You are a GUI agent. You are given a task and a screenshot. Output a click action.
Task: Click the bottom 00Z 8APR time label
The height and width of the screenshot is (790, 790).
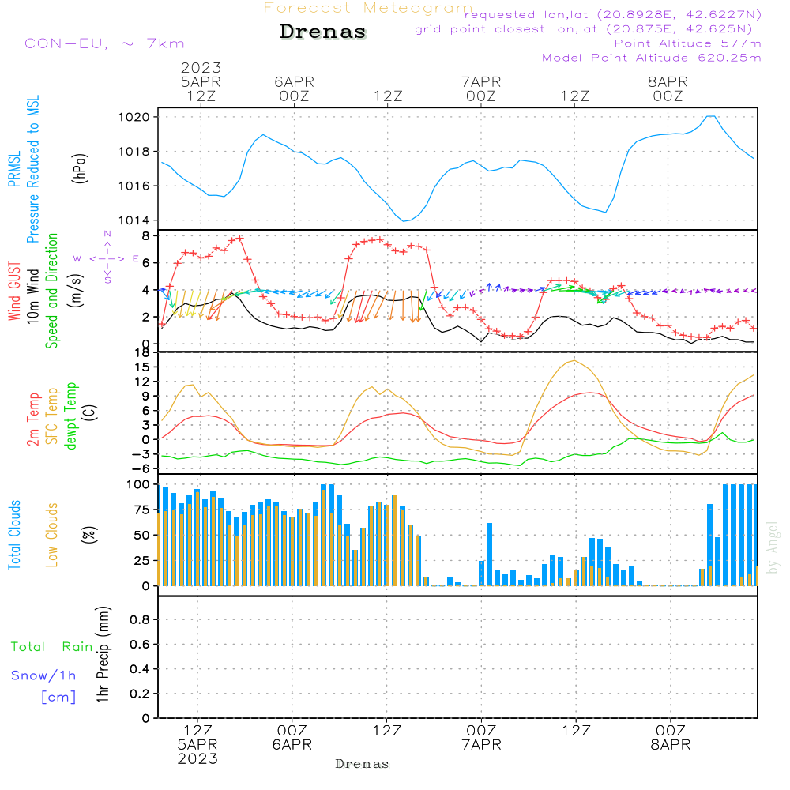point(671,738)
